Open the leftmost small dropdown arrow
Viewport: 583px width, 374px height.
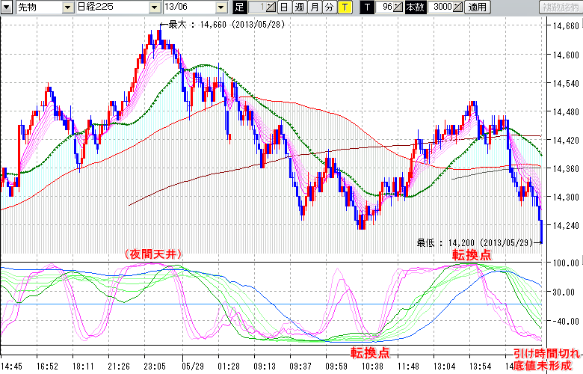point(7,7)
